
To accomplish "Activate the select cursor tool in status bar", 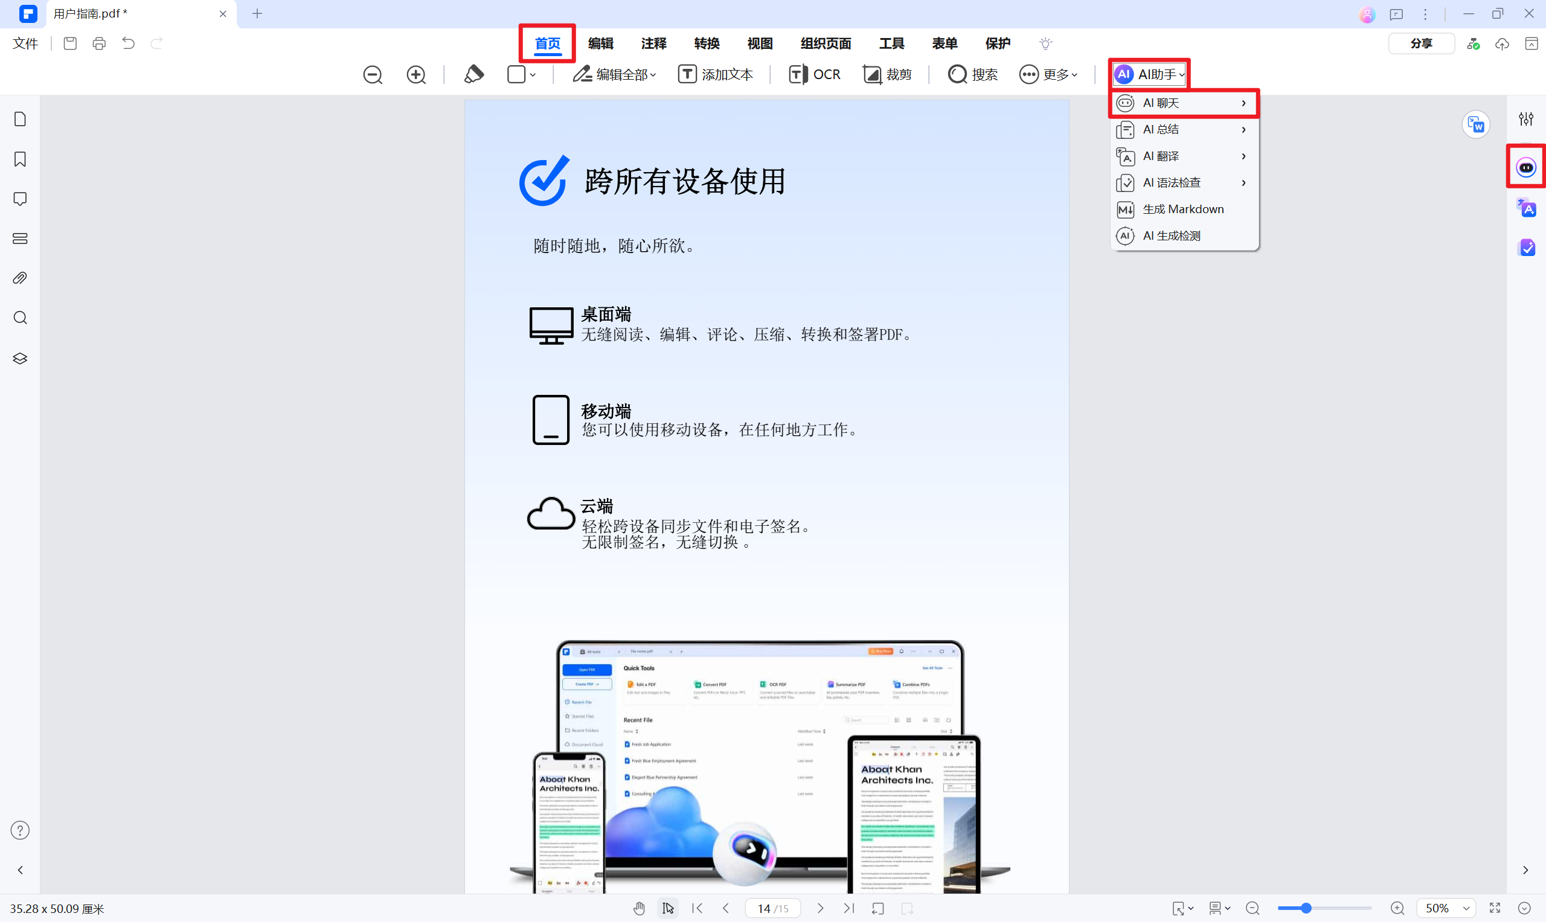I will pyautogui.click(x=668, y=908).
